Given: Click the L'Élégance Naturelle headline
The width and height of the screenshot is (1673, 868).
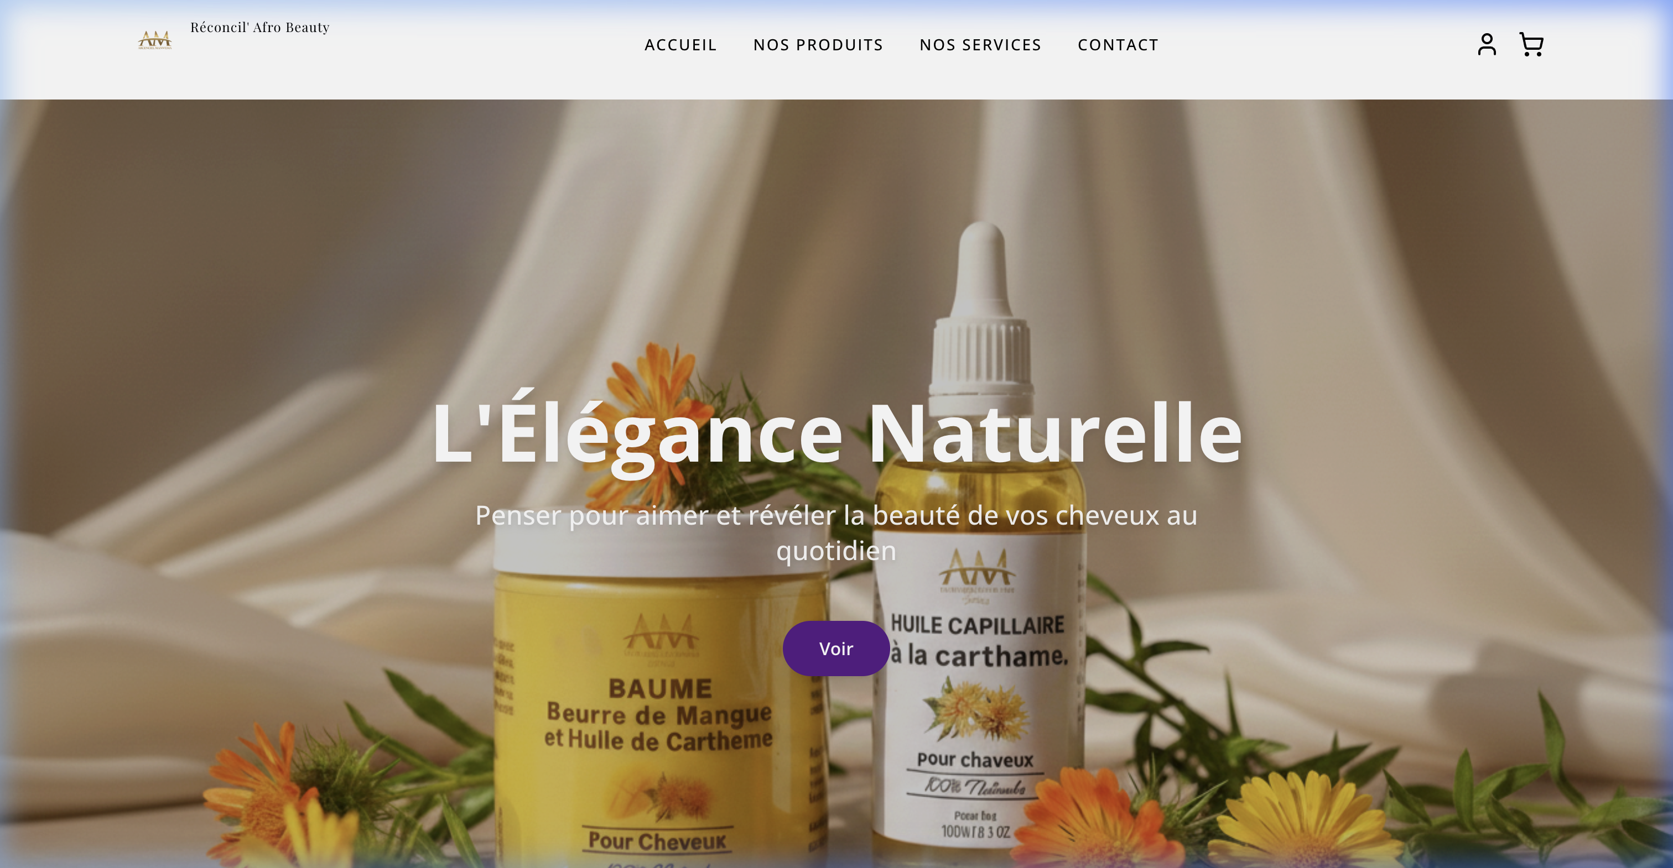Looking at the screenshot, I should click(x=836, y=433).
